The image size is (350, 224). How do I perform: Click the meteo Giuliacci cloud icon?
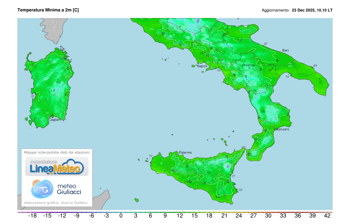42,189
